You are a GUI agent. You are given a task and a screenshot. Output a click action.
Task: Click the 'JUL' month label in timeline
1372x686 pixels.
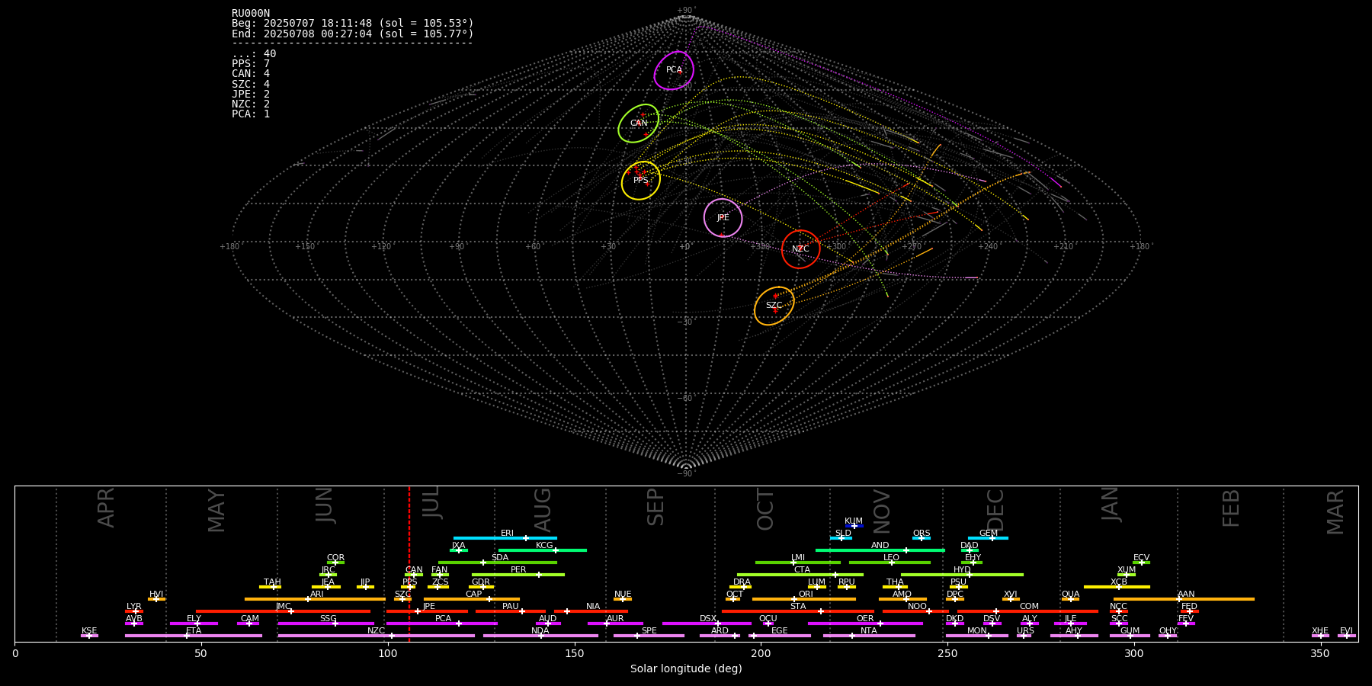(x=431, y=505)
